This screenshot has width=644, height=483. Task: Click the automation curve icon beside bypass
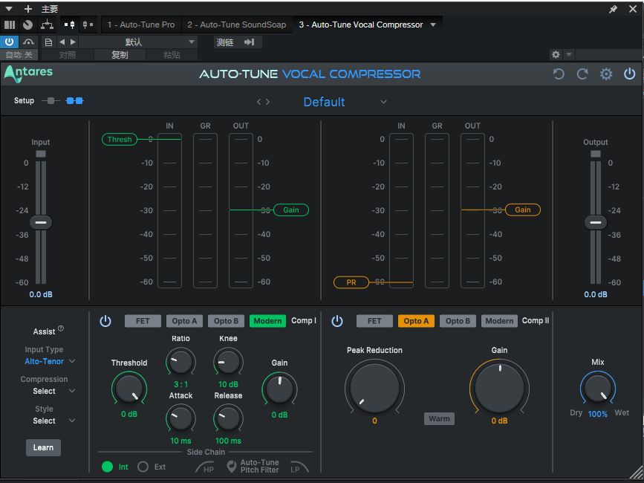pos(28,42)
